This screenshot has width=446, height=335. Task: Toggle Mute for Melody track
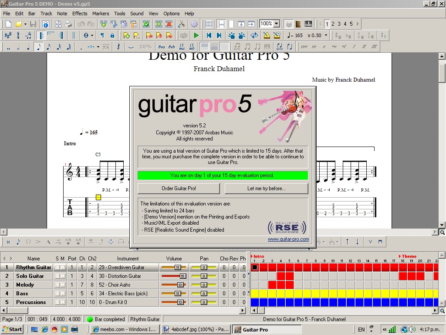(x=63, y=285)
